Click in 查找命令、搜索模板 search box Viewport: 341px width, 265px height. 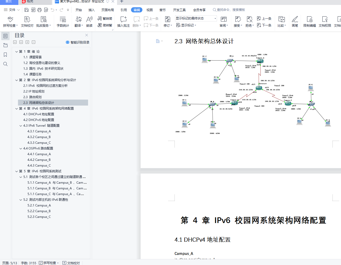tap(229, 10)
